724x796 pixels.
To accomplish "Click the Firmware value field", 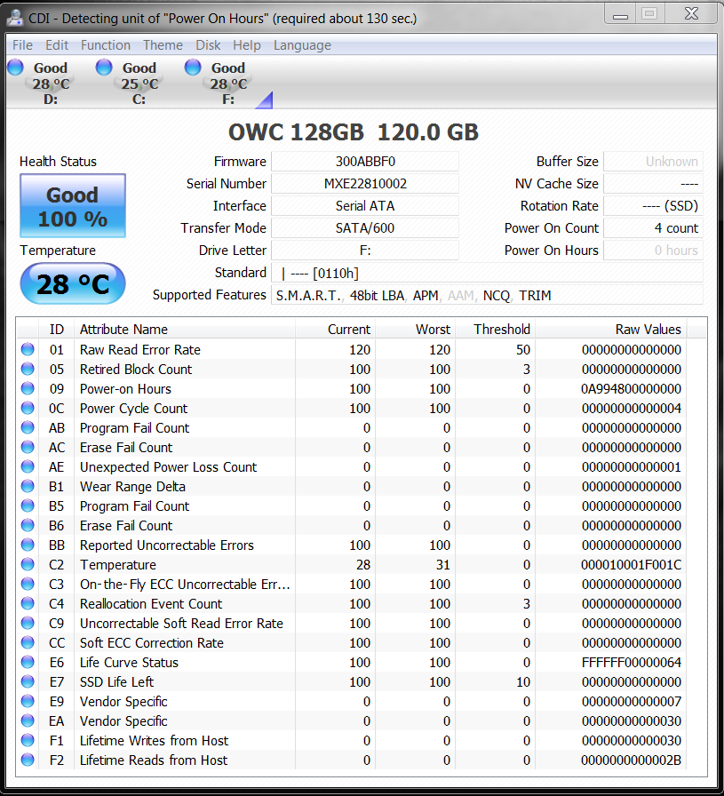I will pos(364,162).
